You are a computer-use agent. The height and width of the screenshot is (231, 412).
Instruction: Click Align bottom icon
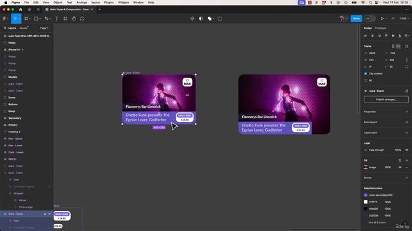coord(400,36)
